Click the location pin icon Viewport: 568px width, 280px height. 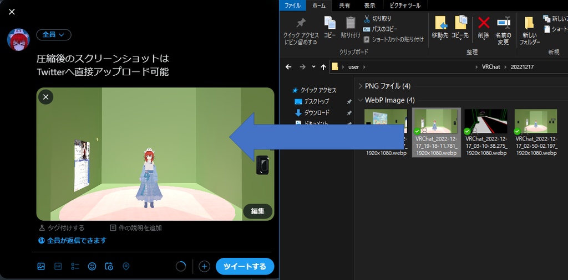[x=126, y=266]
